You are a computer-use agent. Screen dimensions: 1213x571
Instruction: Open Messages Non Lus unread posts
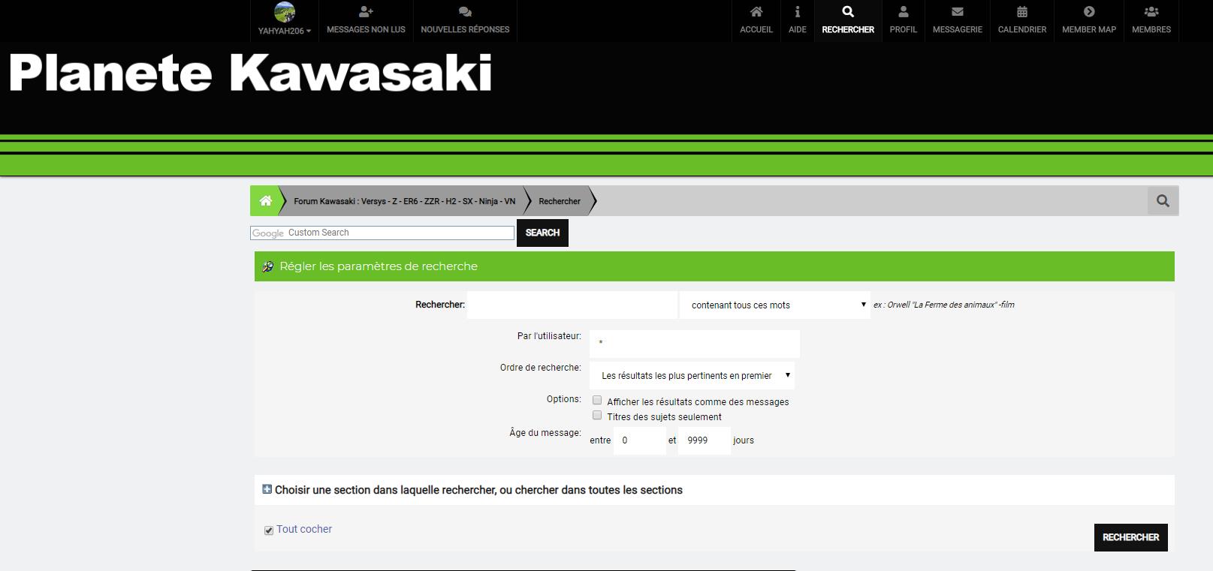366,21
